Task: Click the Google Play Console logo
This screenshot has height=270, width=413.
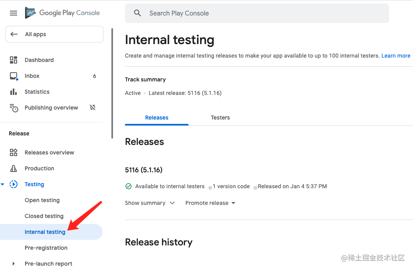Action: pos(62,13)
